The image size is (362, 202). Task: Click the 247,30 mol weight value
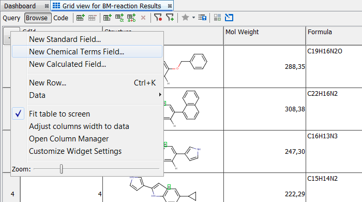[x=295, y=152]
